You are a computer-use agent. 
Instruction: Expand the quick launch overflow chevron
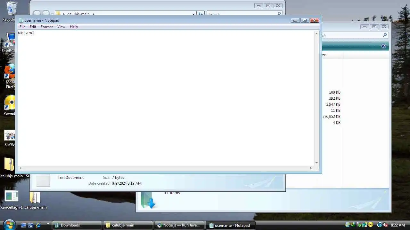click(48, 224)
